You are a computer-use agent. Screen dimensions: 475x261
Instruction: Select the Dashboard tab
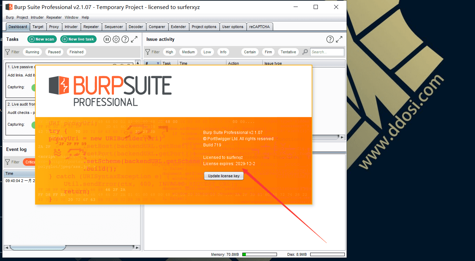pos(18,27)
